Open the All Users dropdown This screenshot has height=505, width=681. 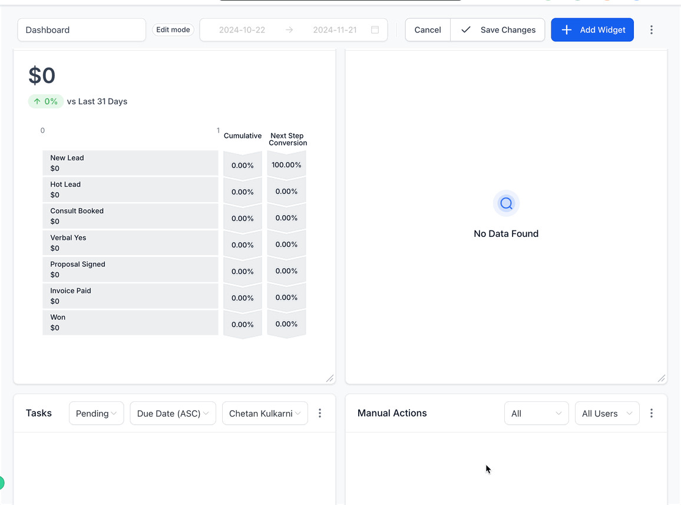tap(607, 413)
